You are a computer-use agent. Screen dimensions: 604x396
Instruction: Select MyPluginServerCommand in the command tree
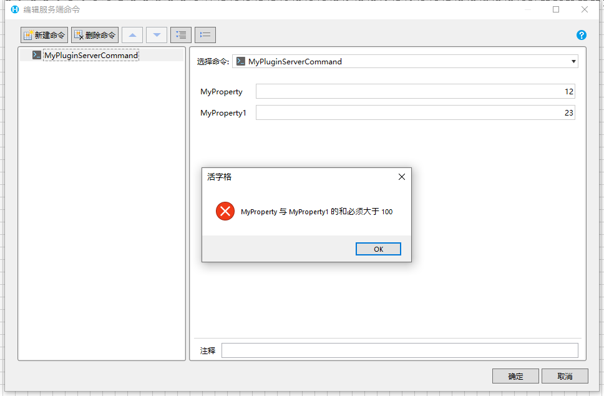[91, 55]
